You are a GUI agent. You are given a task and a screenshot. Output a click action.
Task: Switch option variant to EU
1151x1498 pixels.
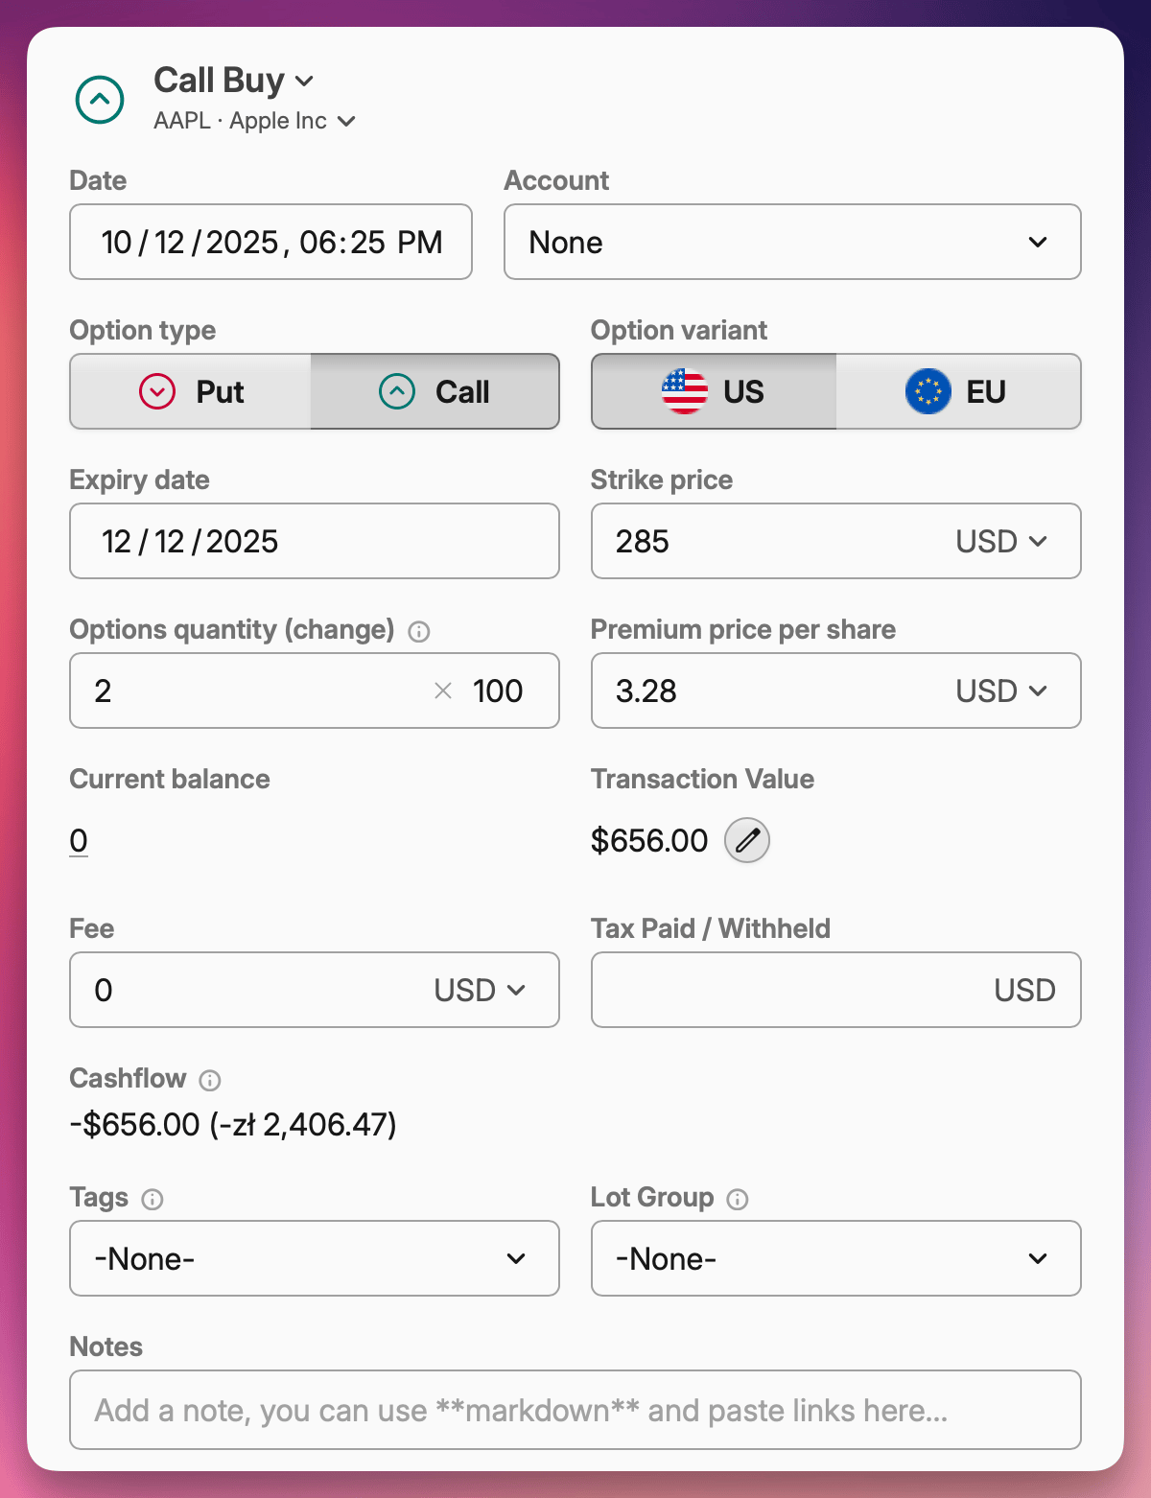[x=959, y=391]
